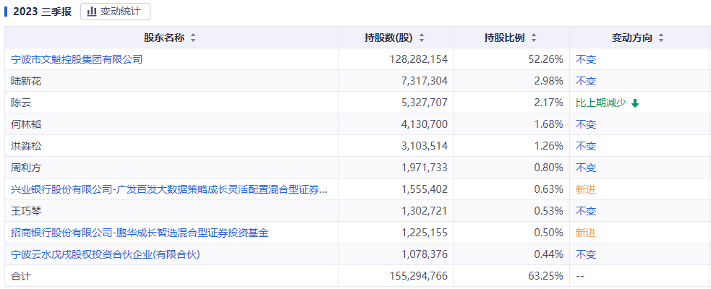Sort by 变动方向 column sort icon
711x289 pixels.
tap(661, 38)
